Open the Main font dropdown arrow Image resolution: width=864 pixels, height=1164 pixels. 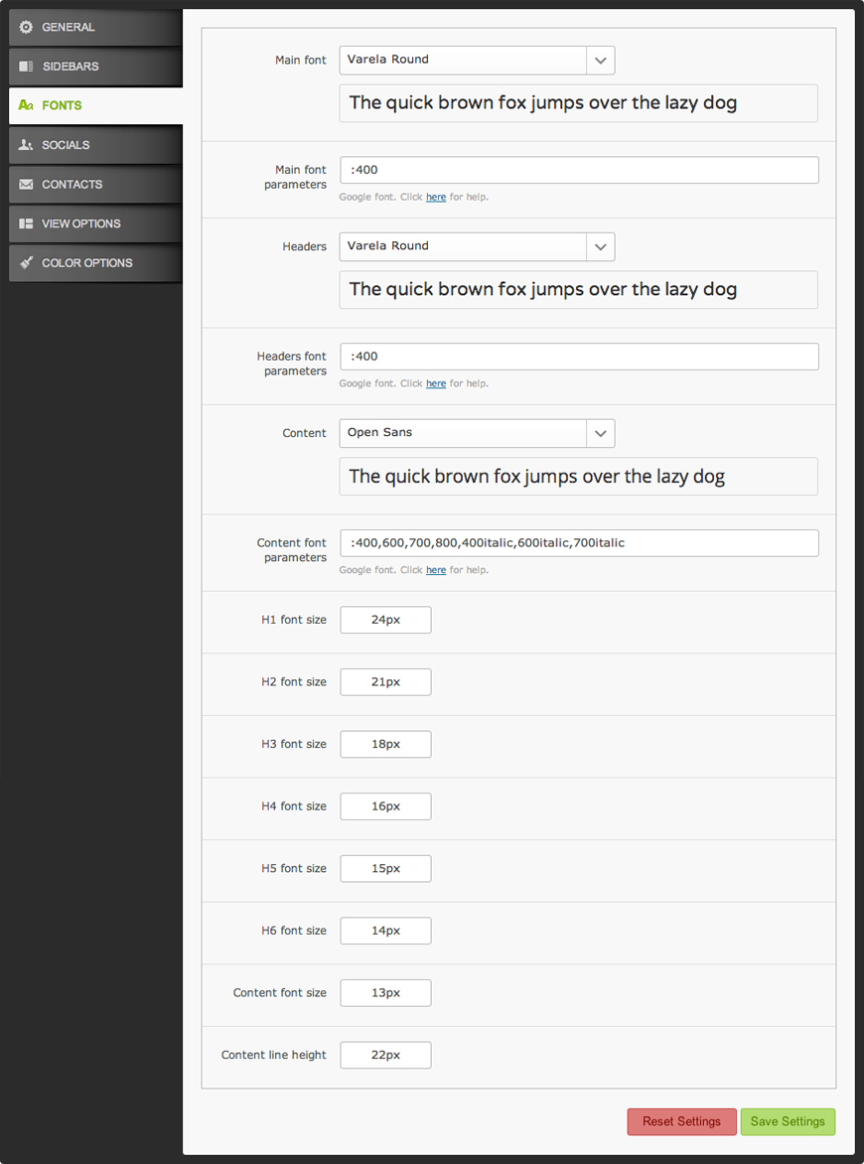click(x=600, y=60)
